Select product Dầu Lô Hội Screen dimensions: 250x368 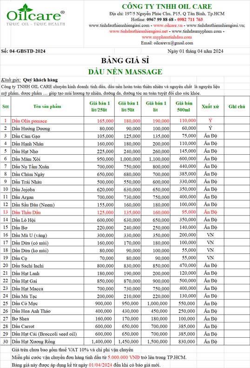24,220
